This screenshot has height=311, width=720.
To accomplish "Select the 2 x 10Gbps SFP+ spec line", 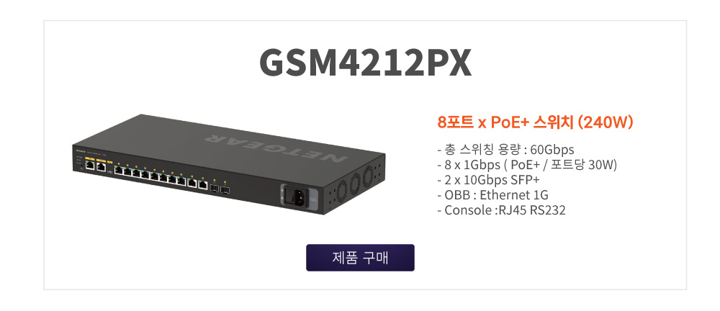I will coord(489,180).
